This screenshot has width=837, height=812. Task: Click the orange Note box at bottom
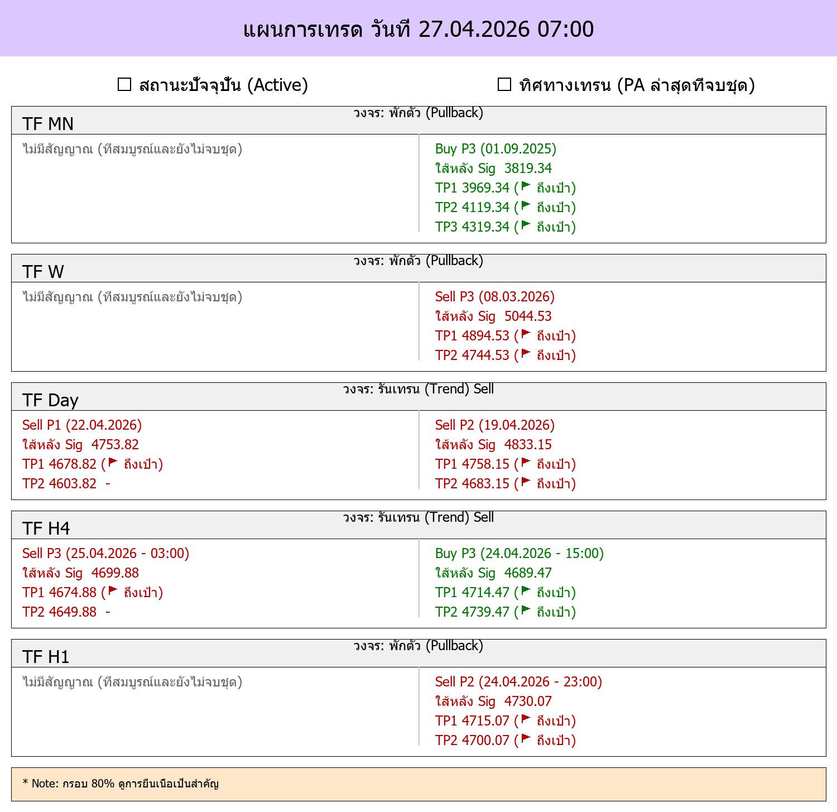[419, 784]
